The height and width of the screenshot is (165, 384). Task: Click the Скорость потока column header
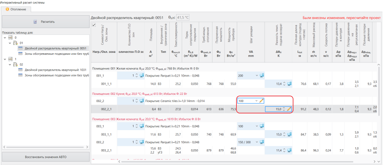[326, 42]
